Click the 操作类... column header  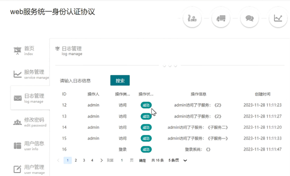(122, 94)
